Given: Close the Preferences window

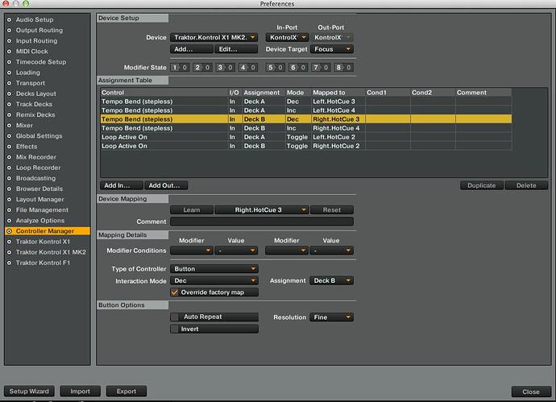Looking at the screenshot, I should click(531, 392).
